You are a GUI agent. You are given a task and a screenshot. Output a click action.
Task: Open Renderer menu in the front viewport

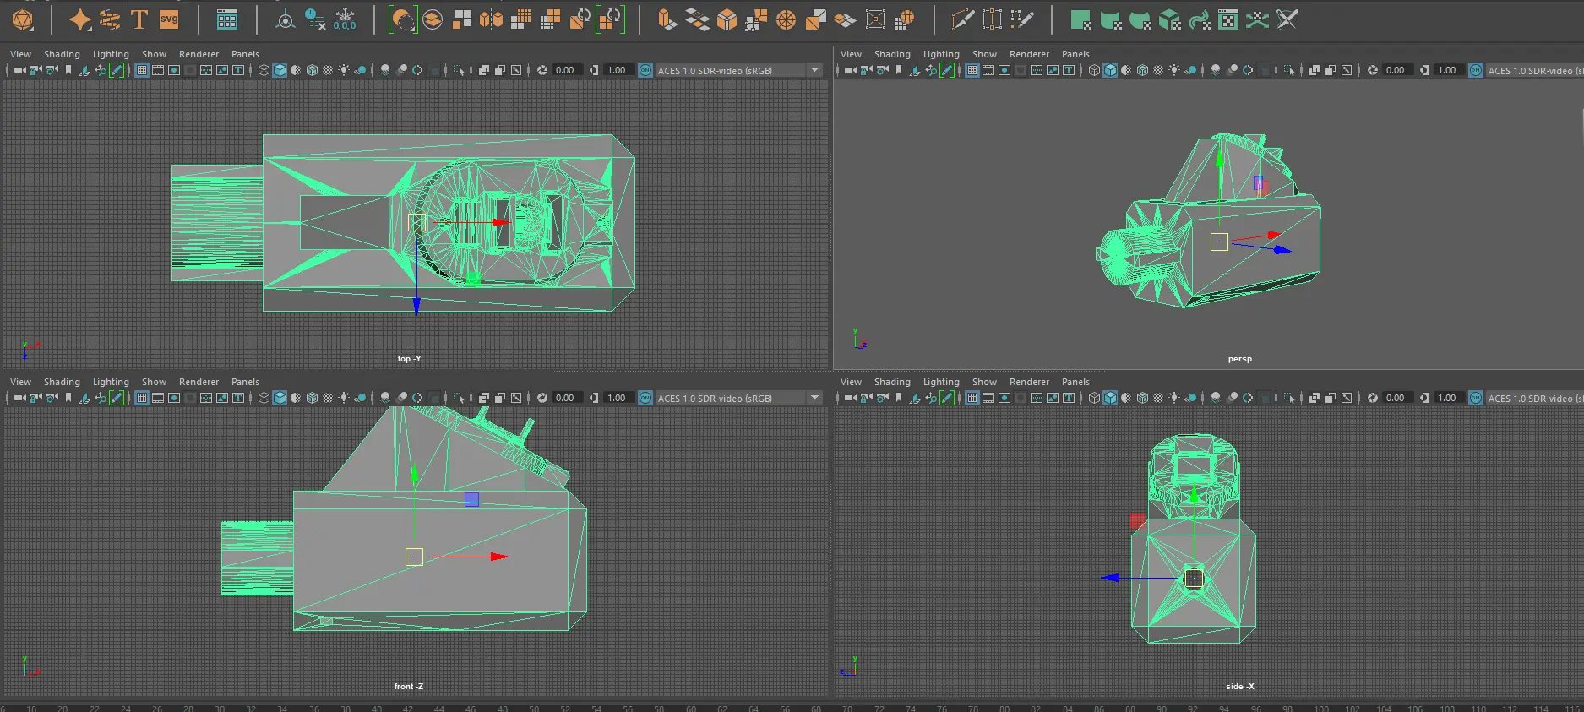199,382
